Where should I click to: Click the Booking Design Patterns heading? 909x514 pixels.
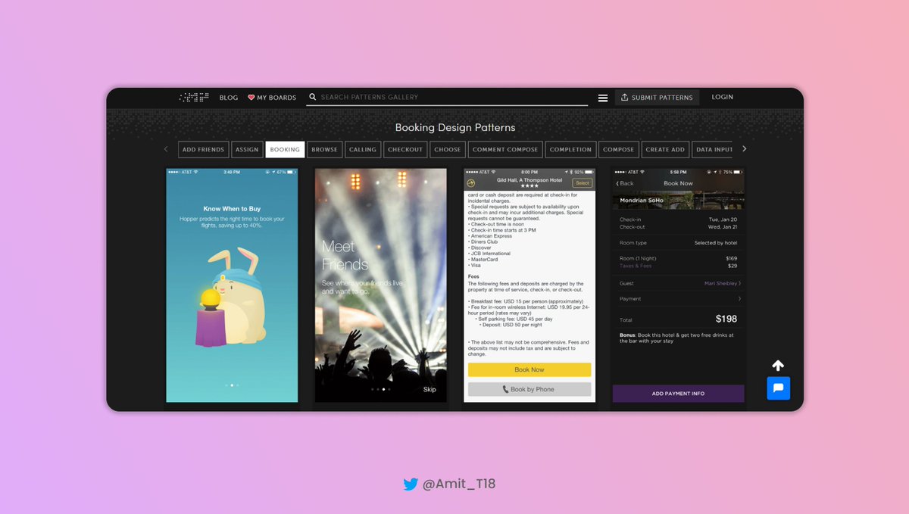(455, 127)
